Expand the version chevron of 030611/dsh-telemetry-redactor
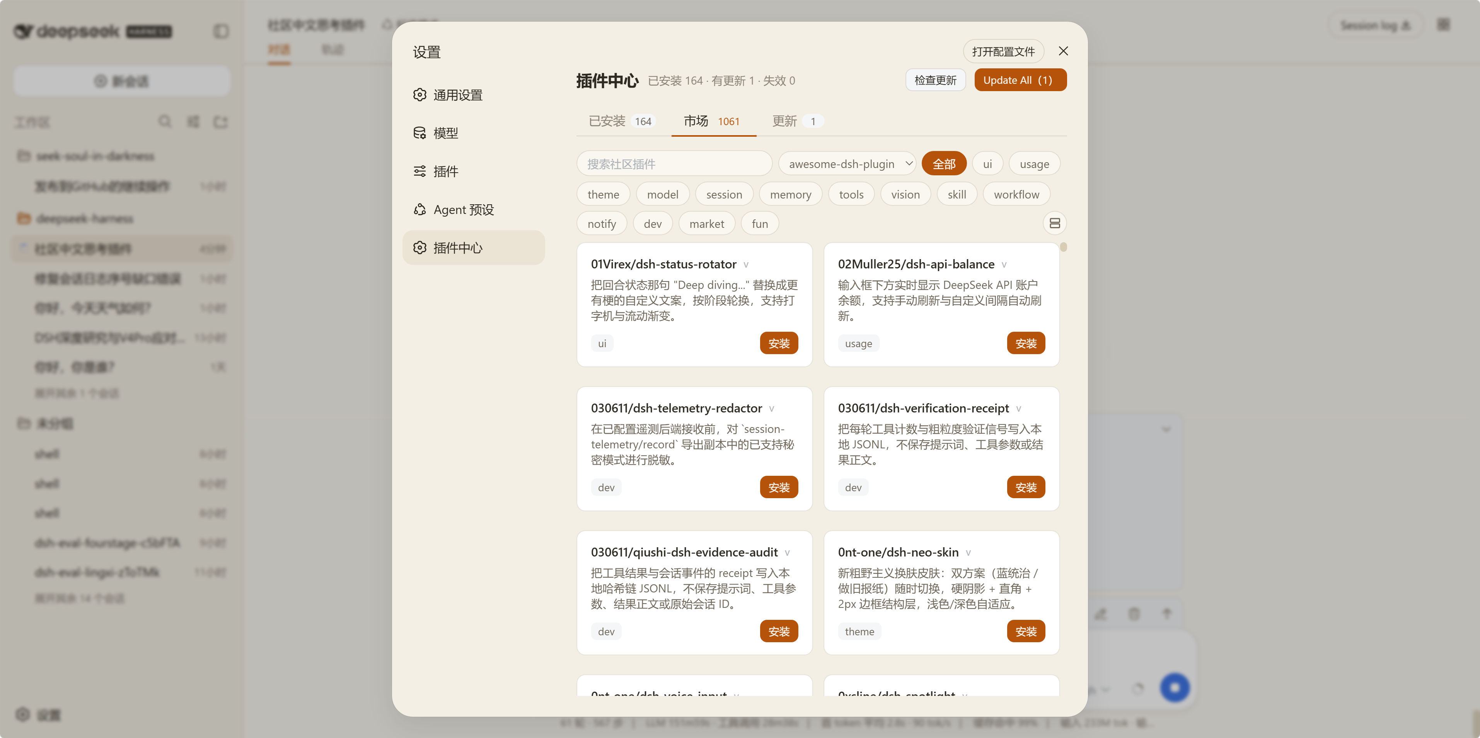Screen dimensions: 1480x738 pos(771,409)
